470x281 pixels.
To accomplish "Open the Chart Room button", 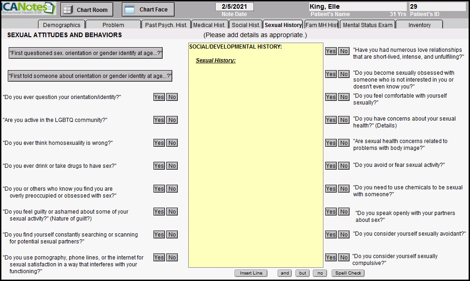I will tap(87, 10).
